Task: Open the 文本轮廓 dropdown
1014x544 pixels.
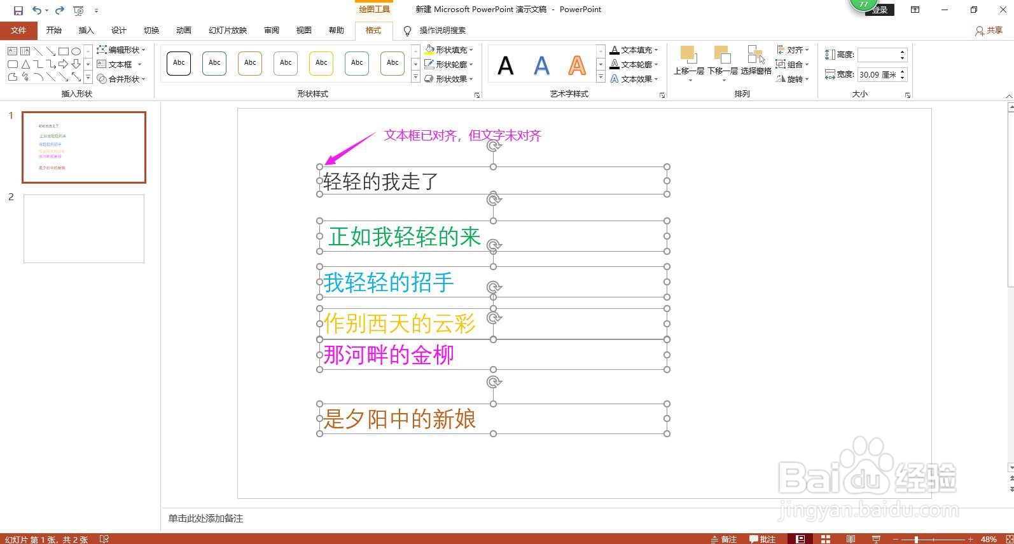Action: pyautogui.click(x=634, y=64)
